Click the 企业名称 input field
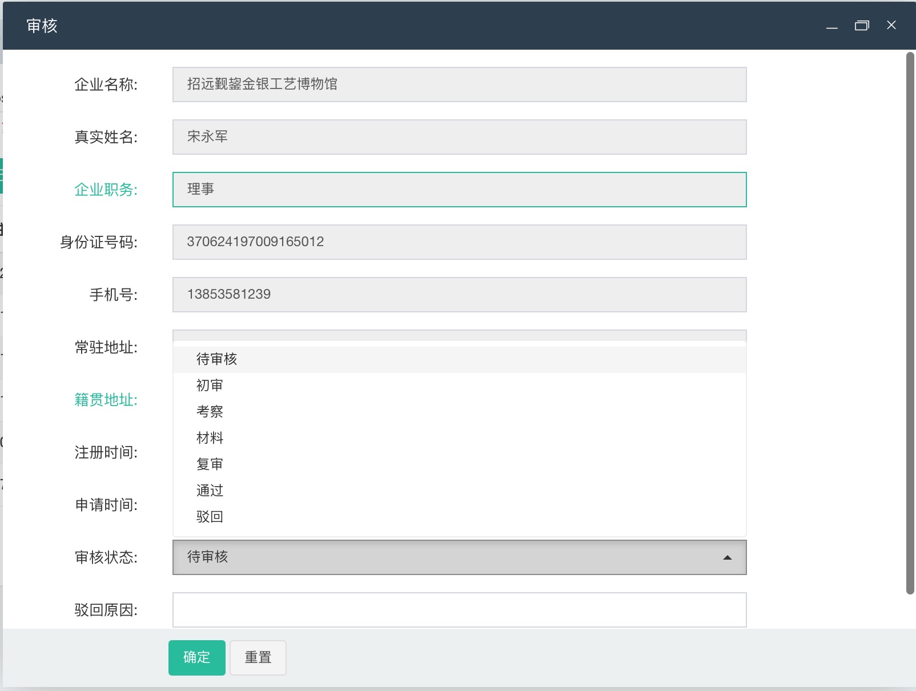Viewport: 916px width, 691px height. tap(459, 85)
